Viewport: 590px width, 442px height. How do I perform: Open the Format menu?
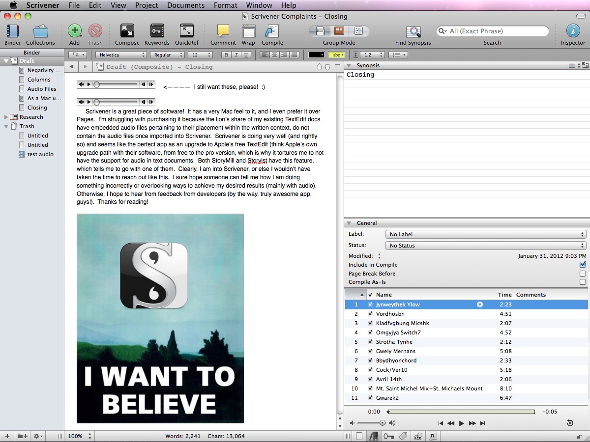coord(226,5)
